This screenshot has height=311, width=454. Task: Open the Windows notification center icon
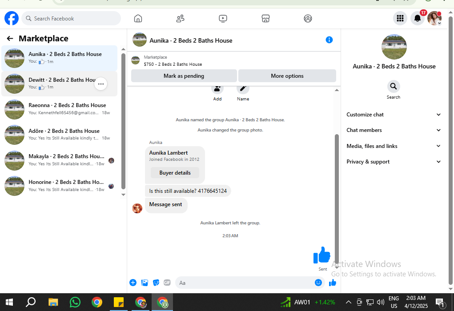440,303
